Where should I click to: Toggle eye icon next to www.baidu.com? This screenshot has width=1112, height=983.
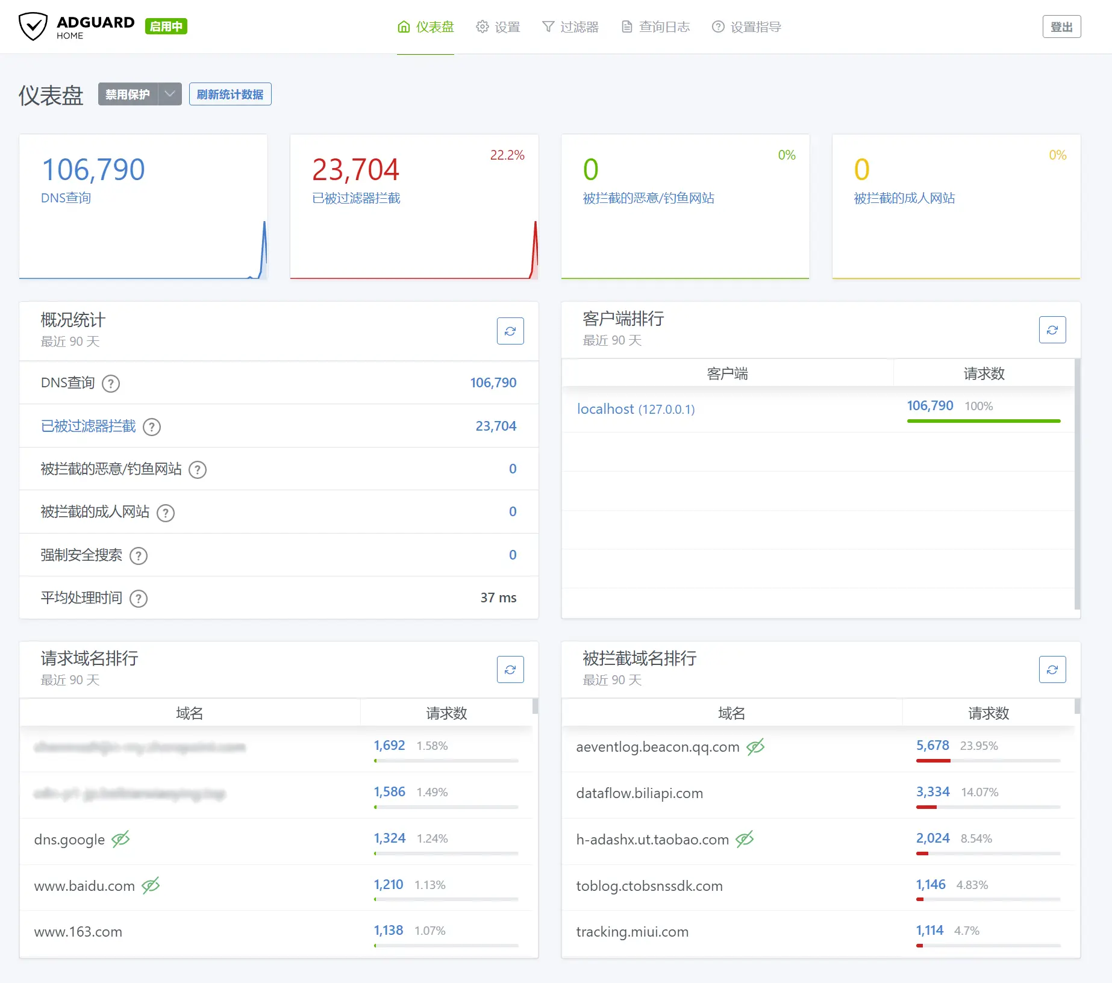coord(151,885)
